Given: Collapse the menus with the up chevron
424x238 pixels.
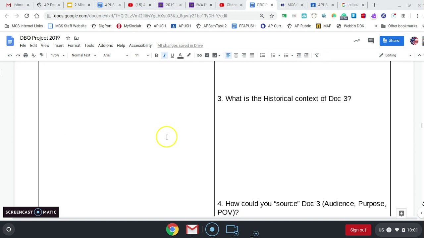Looking at the screenshot, I should (x=419, y=55).
